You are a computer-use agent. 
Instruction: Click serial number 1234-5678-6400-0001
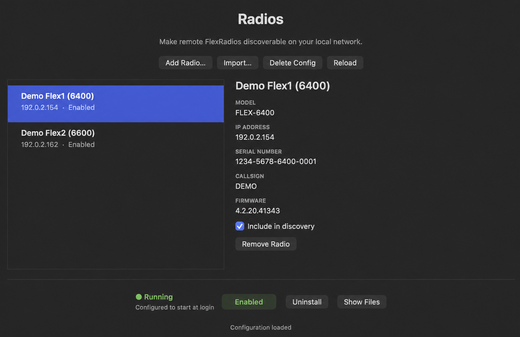point(276,162)
